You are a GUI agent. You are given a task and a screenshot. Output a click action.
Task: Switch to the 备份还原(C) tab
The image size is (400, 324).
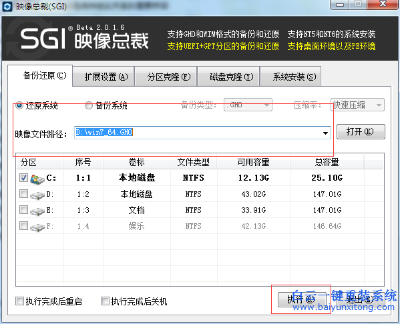click(40, 75)
